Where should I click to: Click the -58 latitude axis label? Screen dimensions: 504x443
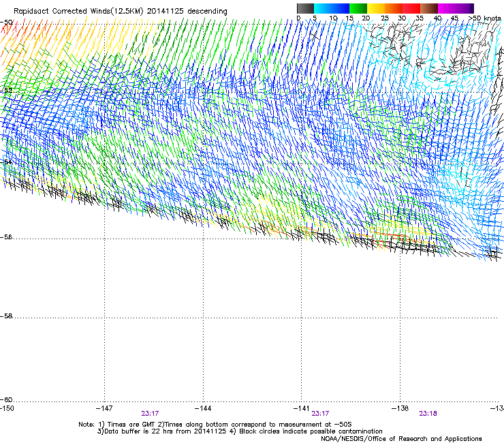[x=6, y=316]
